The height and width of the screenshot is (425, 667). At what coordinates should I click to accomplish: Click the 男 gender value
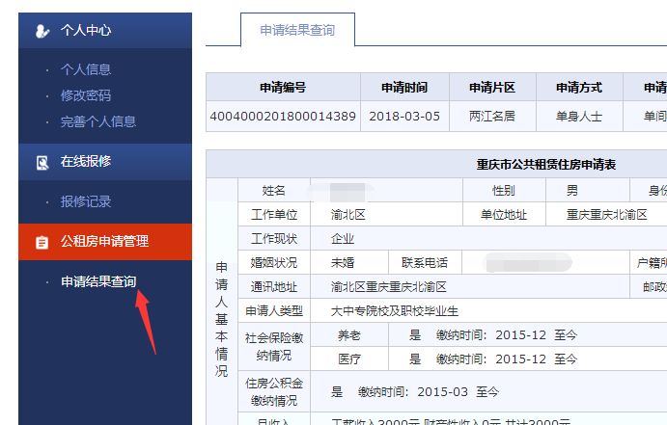[x=572, y=191]
